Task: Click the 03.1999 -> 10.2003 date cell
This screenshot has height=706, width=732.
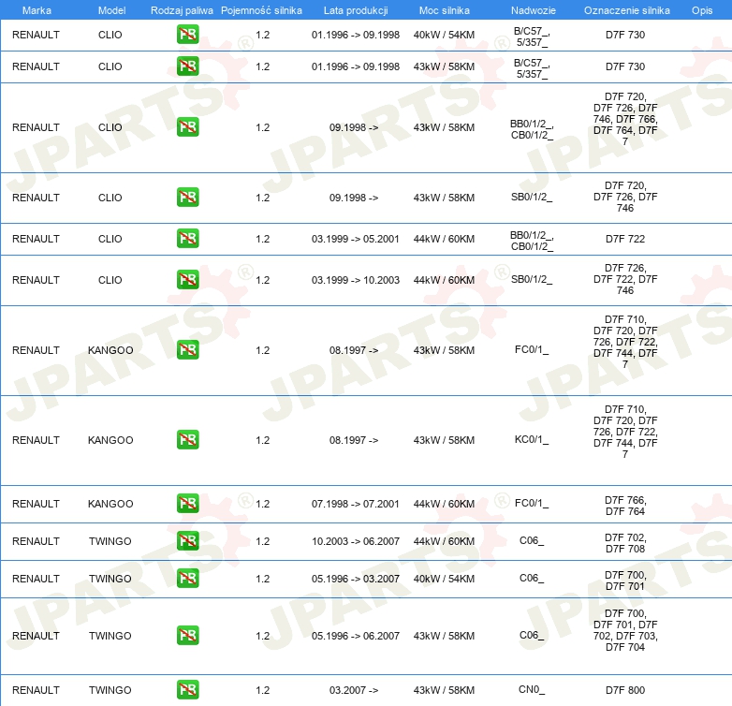Action: pyautogui.click(x=356, y=280)
